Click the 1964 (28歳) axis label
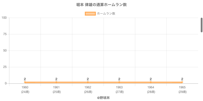The height and width of the screenshot is (101, 203). pos(151,90)
